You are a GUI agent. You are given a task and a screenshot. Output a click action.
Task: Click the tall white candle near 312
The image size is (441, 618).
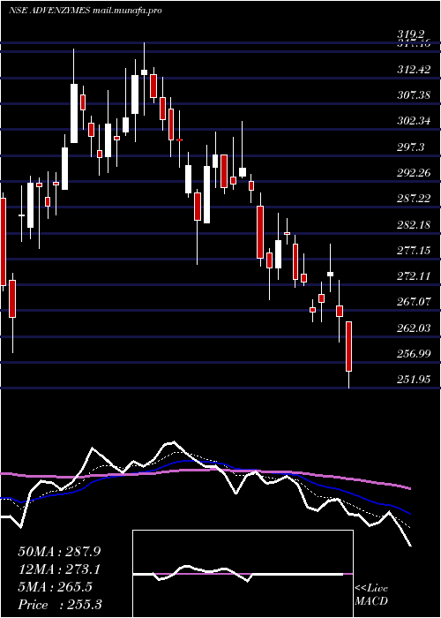click(135, 94)
